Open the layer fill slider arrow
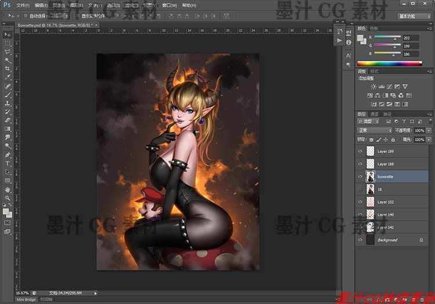Image resolution: width=435 pixels, height=304 pixels. [429, 140]
